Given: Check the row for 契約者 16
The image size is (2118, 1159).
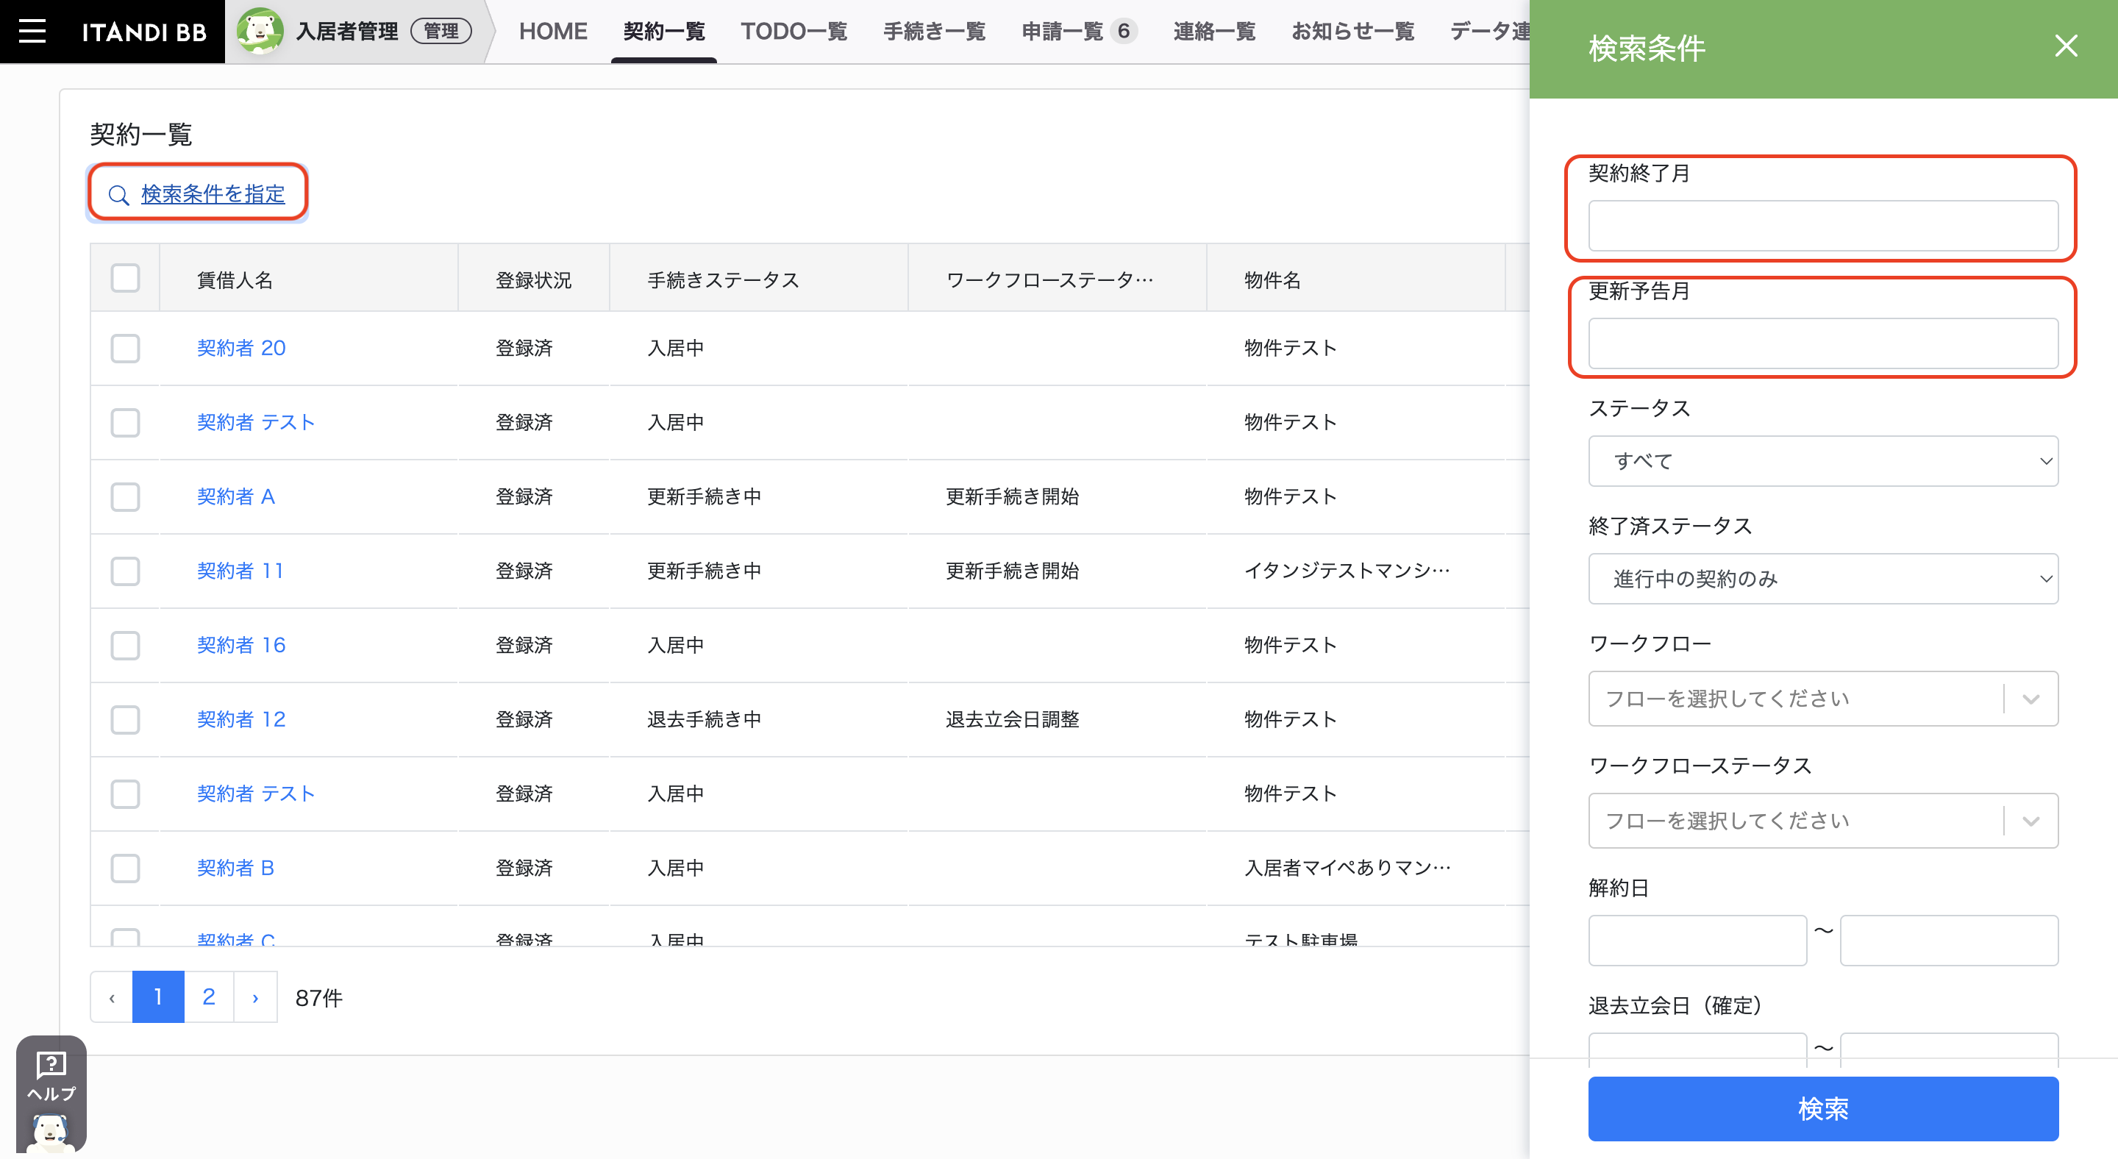Looking at the screenshot, I should [125, 645].
